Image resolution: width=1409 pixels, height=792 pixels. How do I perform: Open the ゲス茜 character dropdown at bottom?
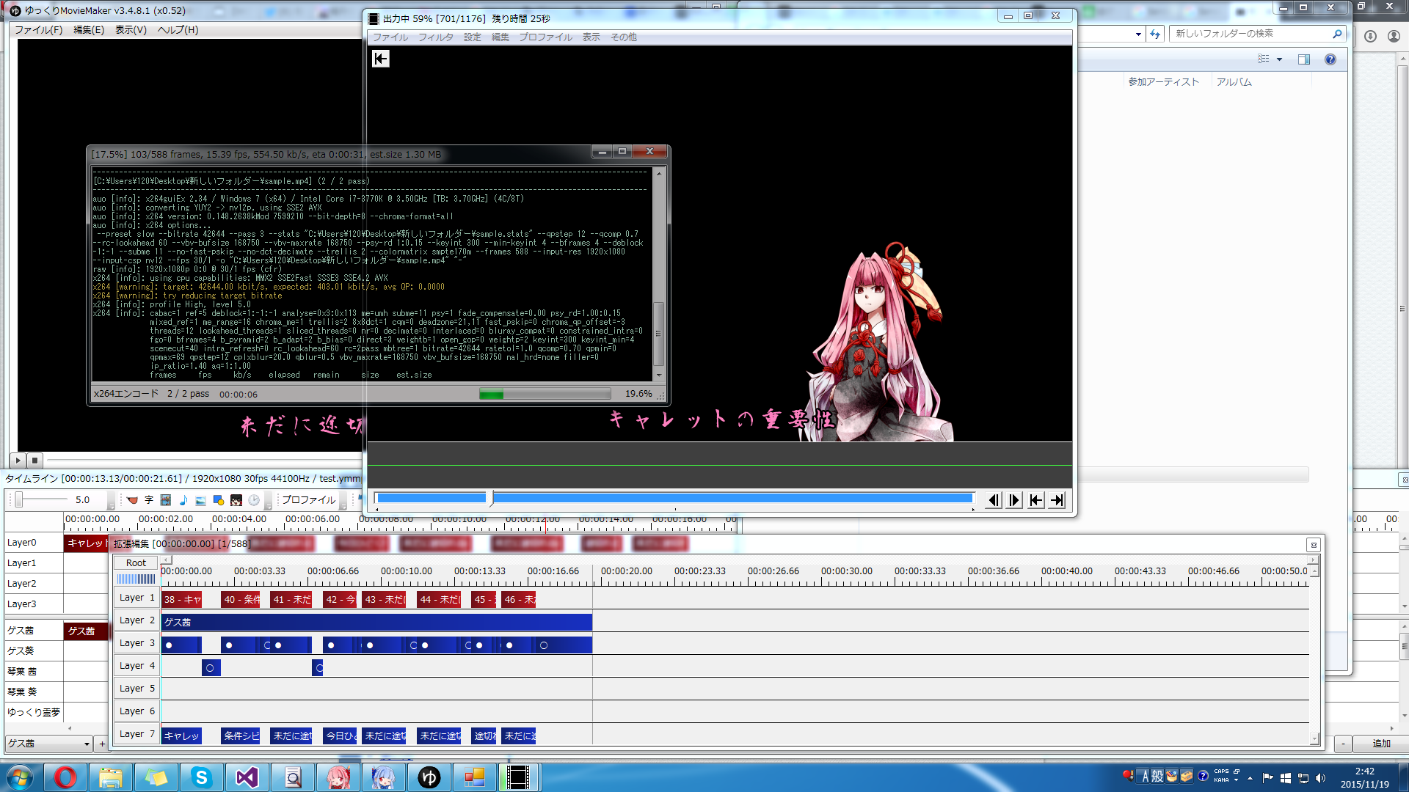point(48,744)
